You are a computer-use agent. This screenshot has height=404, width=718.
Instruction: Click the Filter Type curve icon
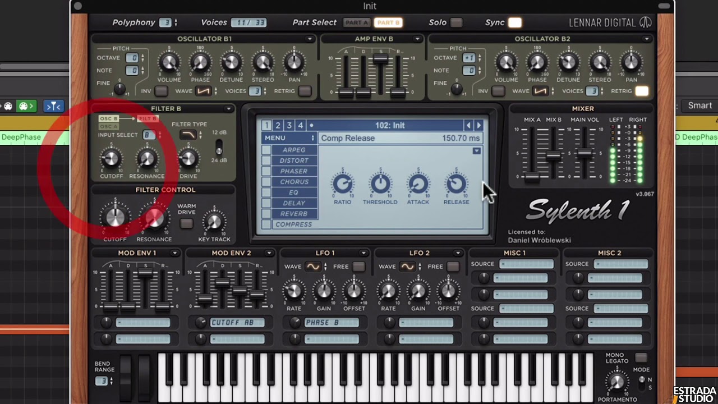pyautogui.click(x=188, y=135)
